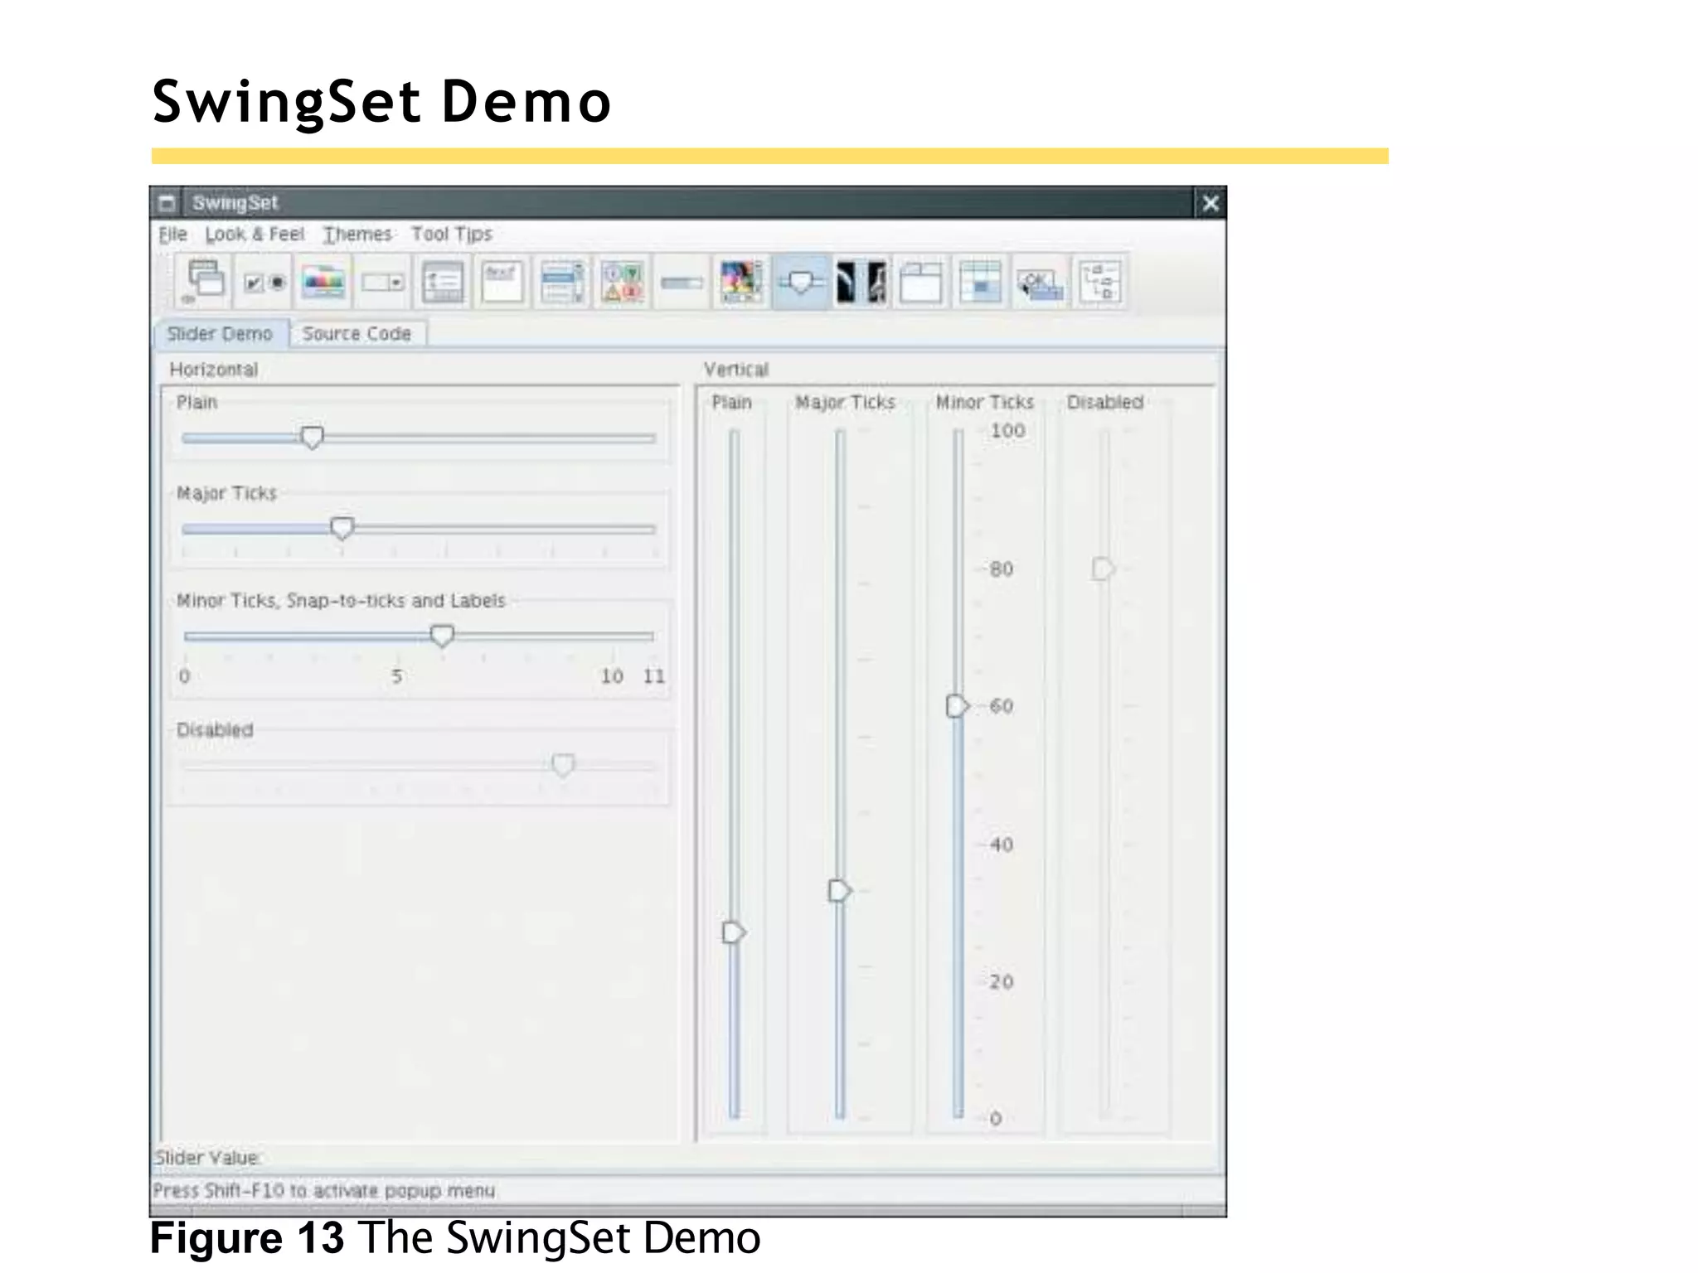Open the TabbedPane demo icon
The width and height of the screenshot is (1698, 1273).
tap(920, 283)
